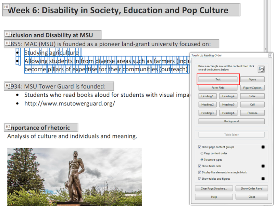Open color swatch for table cells
This screenshot has width=274, height=206.
[263, 166]
